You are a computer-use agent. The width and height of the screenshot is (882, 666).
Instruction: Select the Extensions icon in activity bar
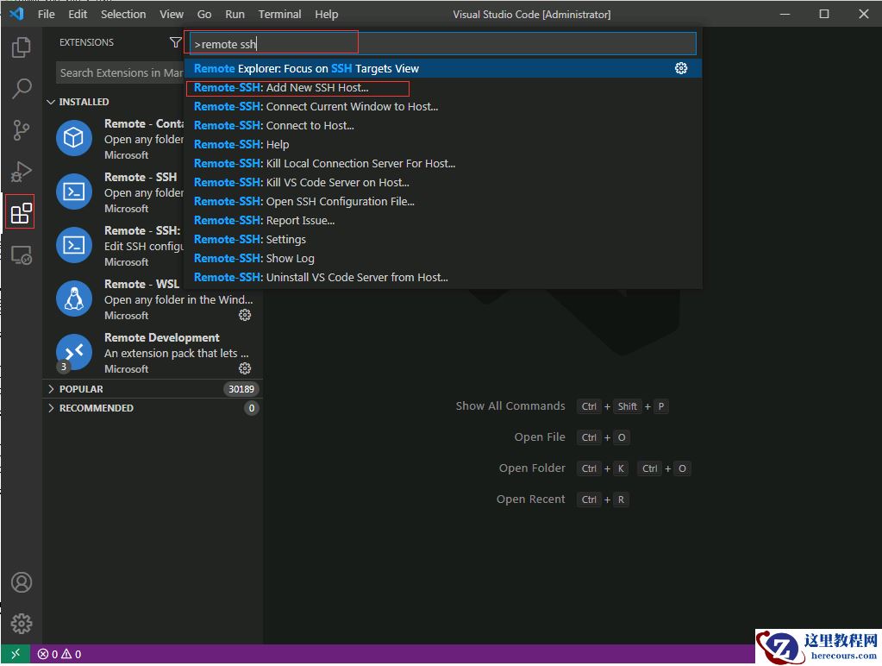click(21, 212)
